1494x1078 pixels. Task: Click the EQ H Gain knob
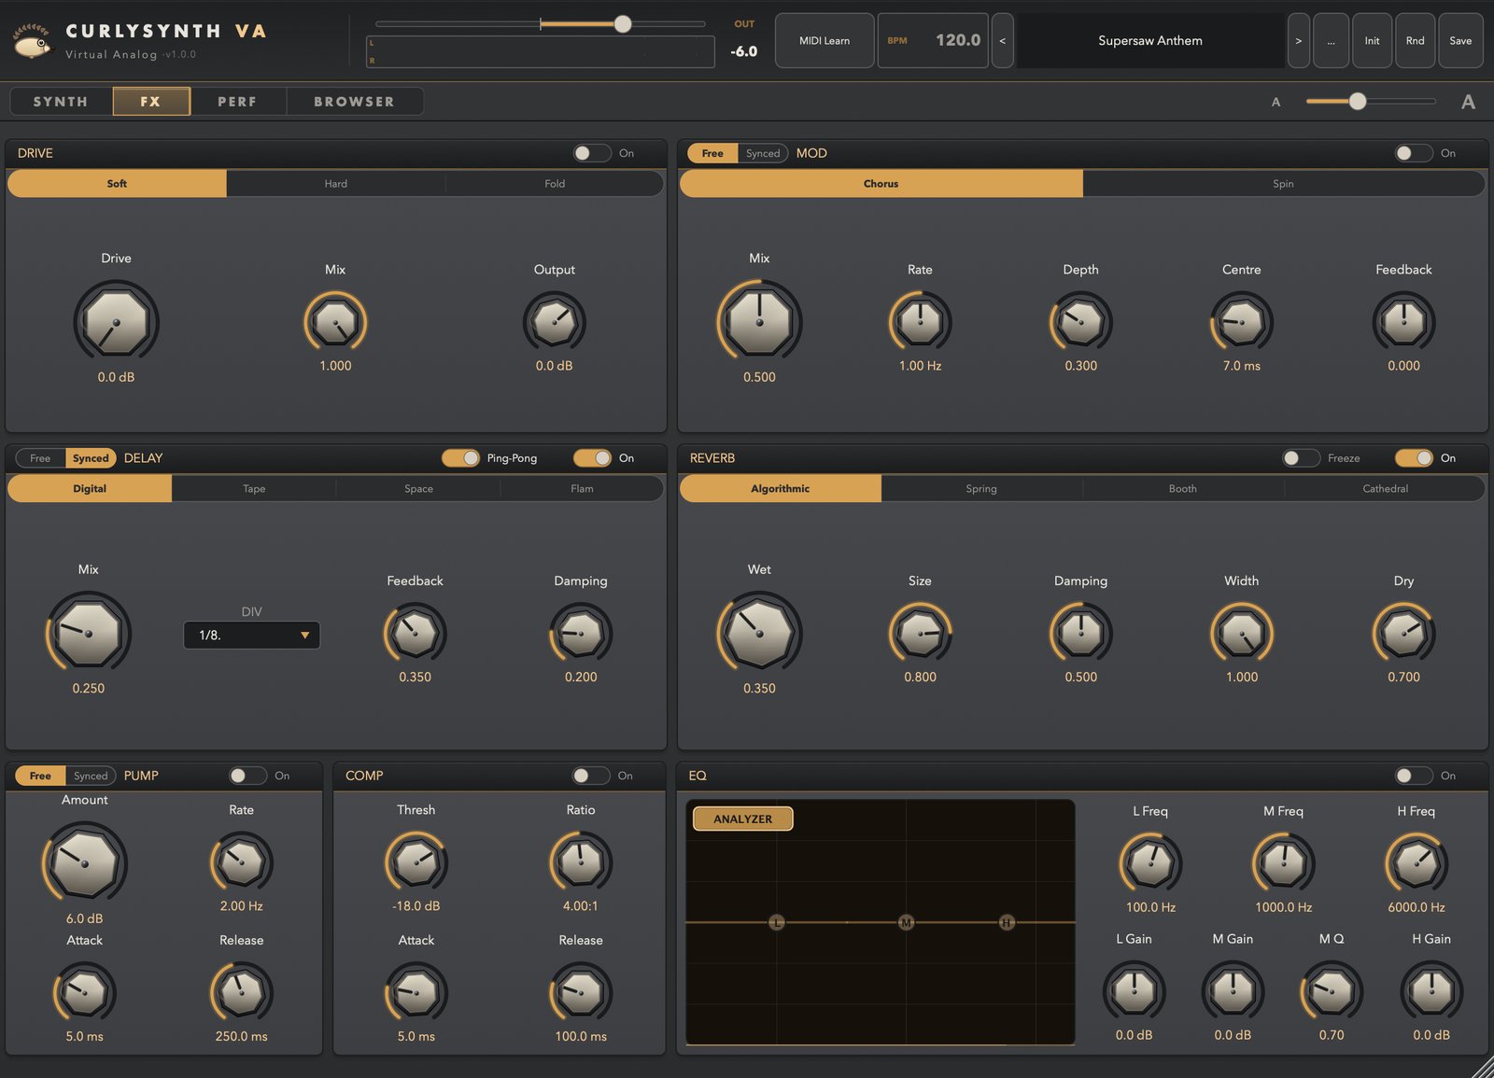(x=1431, y=991)
